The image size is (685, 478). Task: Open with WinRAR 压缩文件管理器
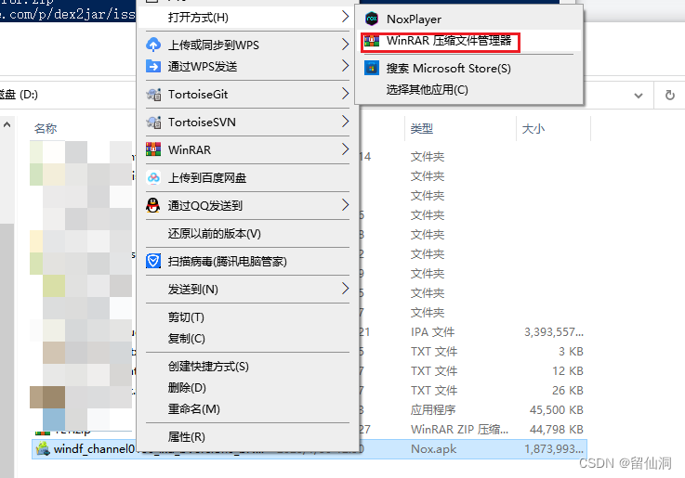469,41
